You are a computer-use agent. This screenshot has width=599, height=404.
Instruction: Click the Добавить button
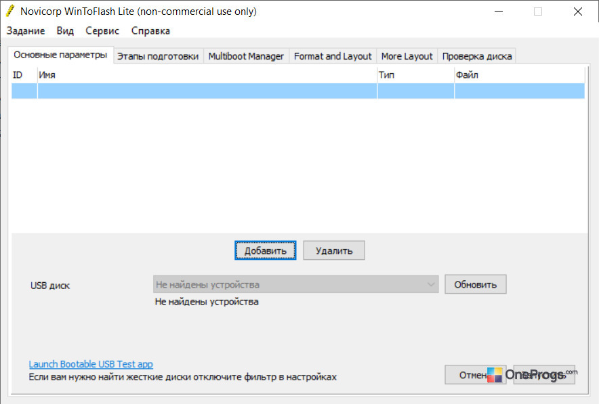pyautogui.click(x=265, y=250)
